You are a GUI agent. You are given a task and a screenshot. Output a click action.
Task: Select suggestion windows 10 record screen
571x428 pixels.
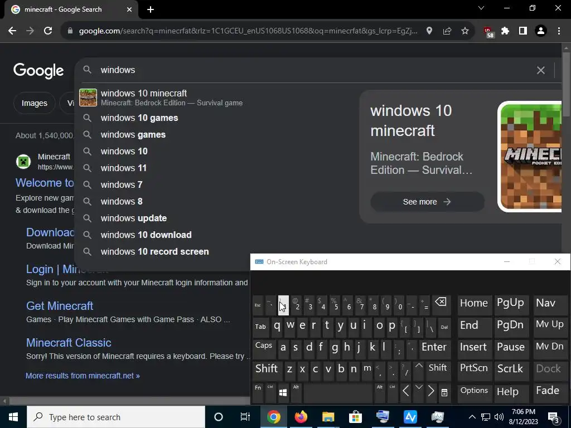(216, 252)
